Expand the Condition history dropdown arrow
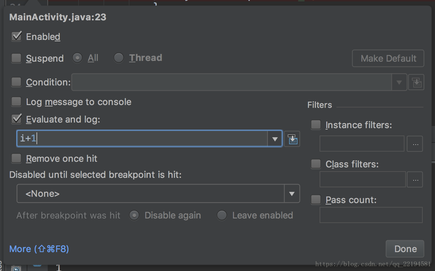 (x=399, y=83)
